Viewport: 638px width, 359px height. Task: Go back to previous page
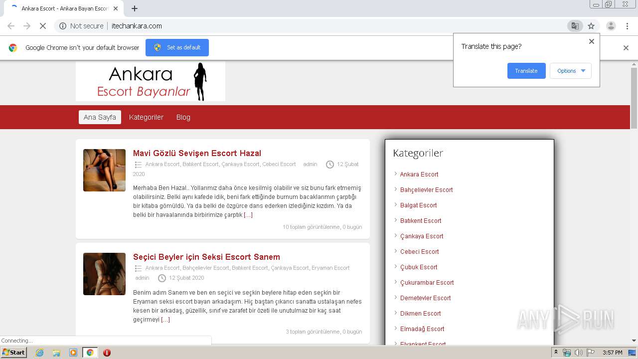pos(11,26)
